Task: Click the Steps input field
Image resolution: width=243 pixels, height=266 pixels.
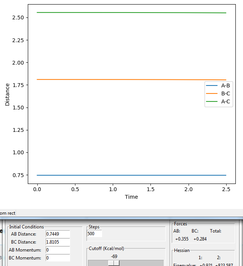Action: 94,234
